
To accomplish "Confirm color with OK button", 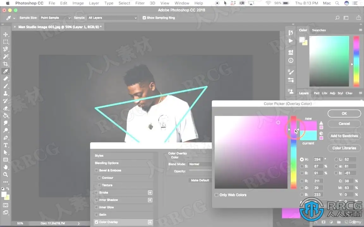I will (344, 113).
